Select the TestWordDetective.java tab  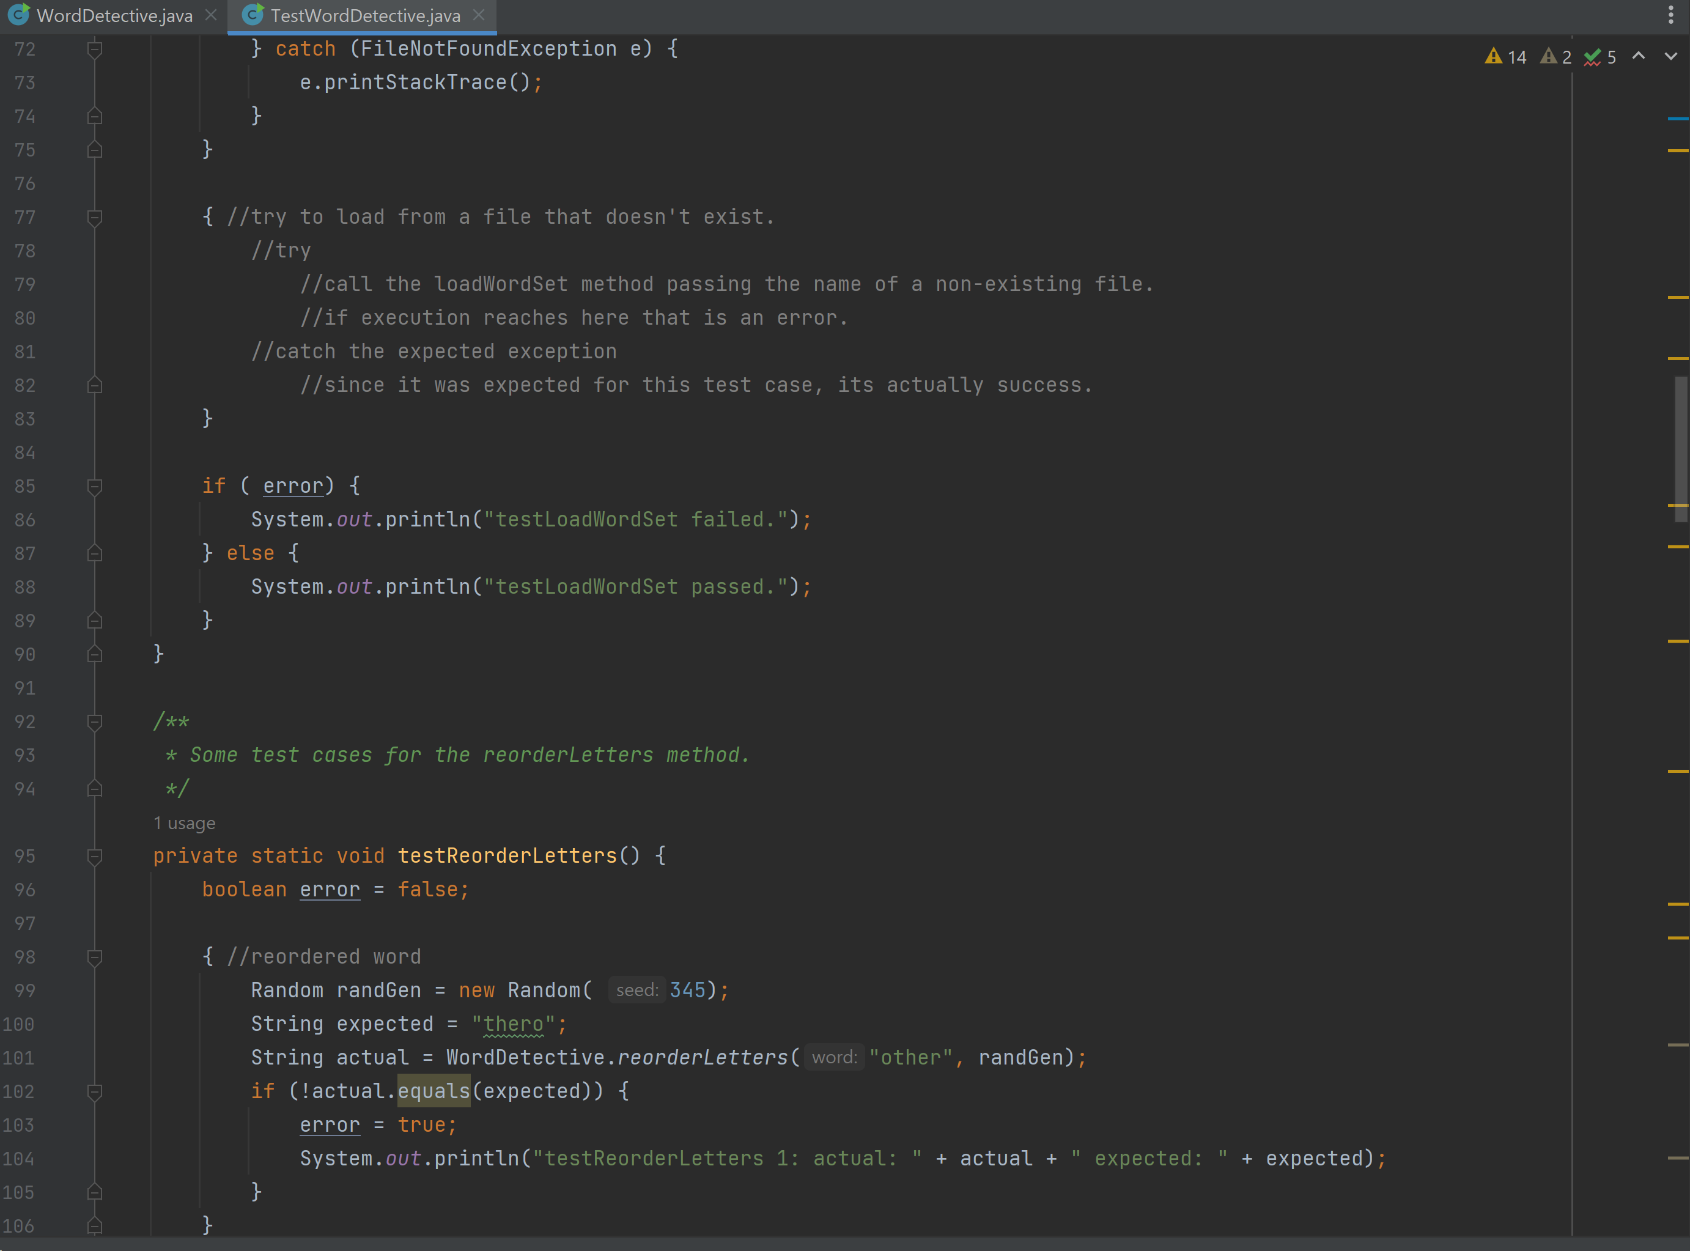pyautogui.click(x=365, y=16)
